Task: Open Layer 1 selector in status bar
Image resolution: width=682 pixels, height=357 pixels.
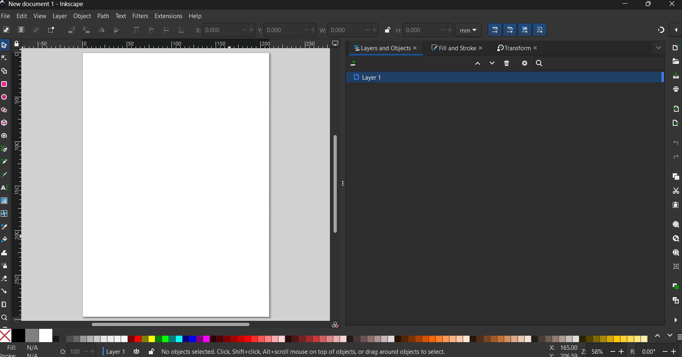Action: tap(115, 352)
